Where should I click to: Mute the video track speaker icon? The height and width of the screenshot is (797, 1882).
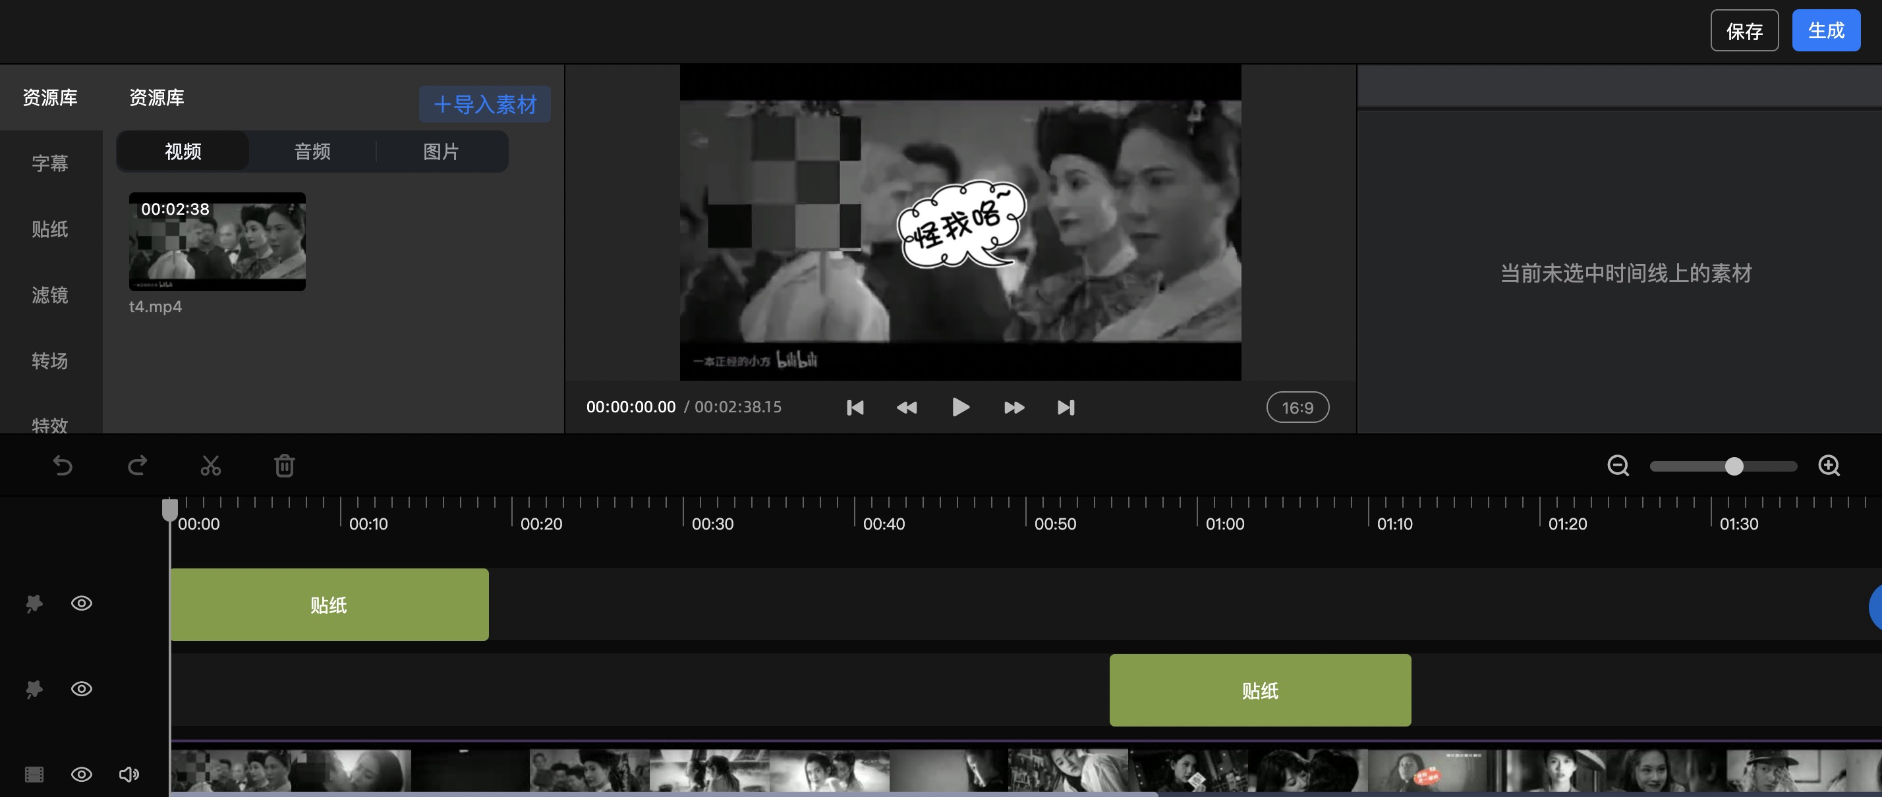(x=128, y=775)
